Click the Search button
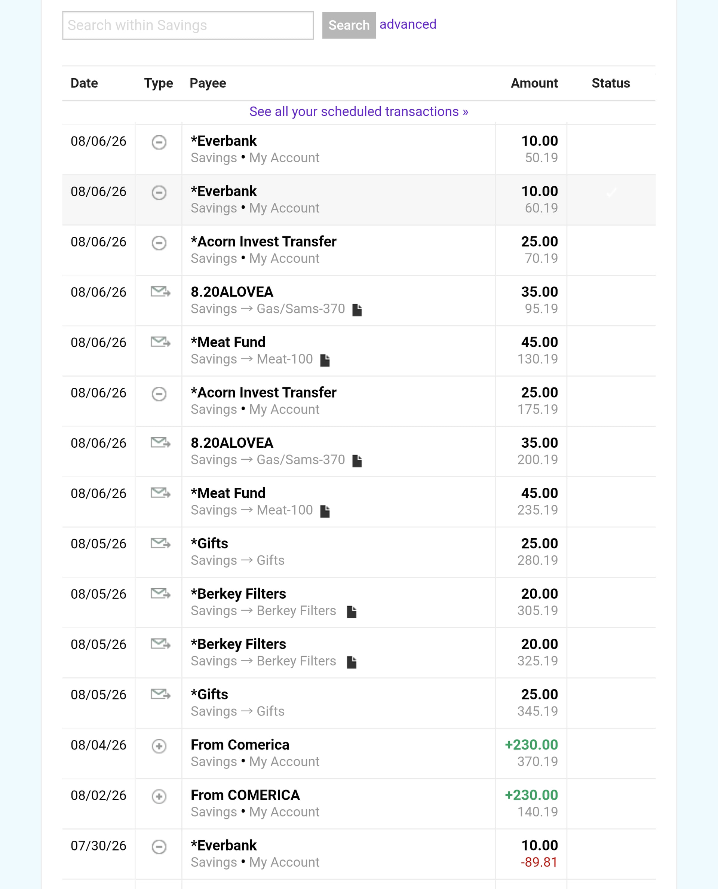 click(x=349, y=25)
